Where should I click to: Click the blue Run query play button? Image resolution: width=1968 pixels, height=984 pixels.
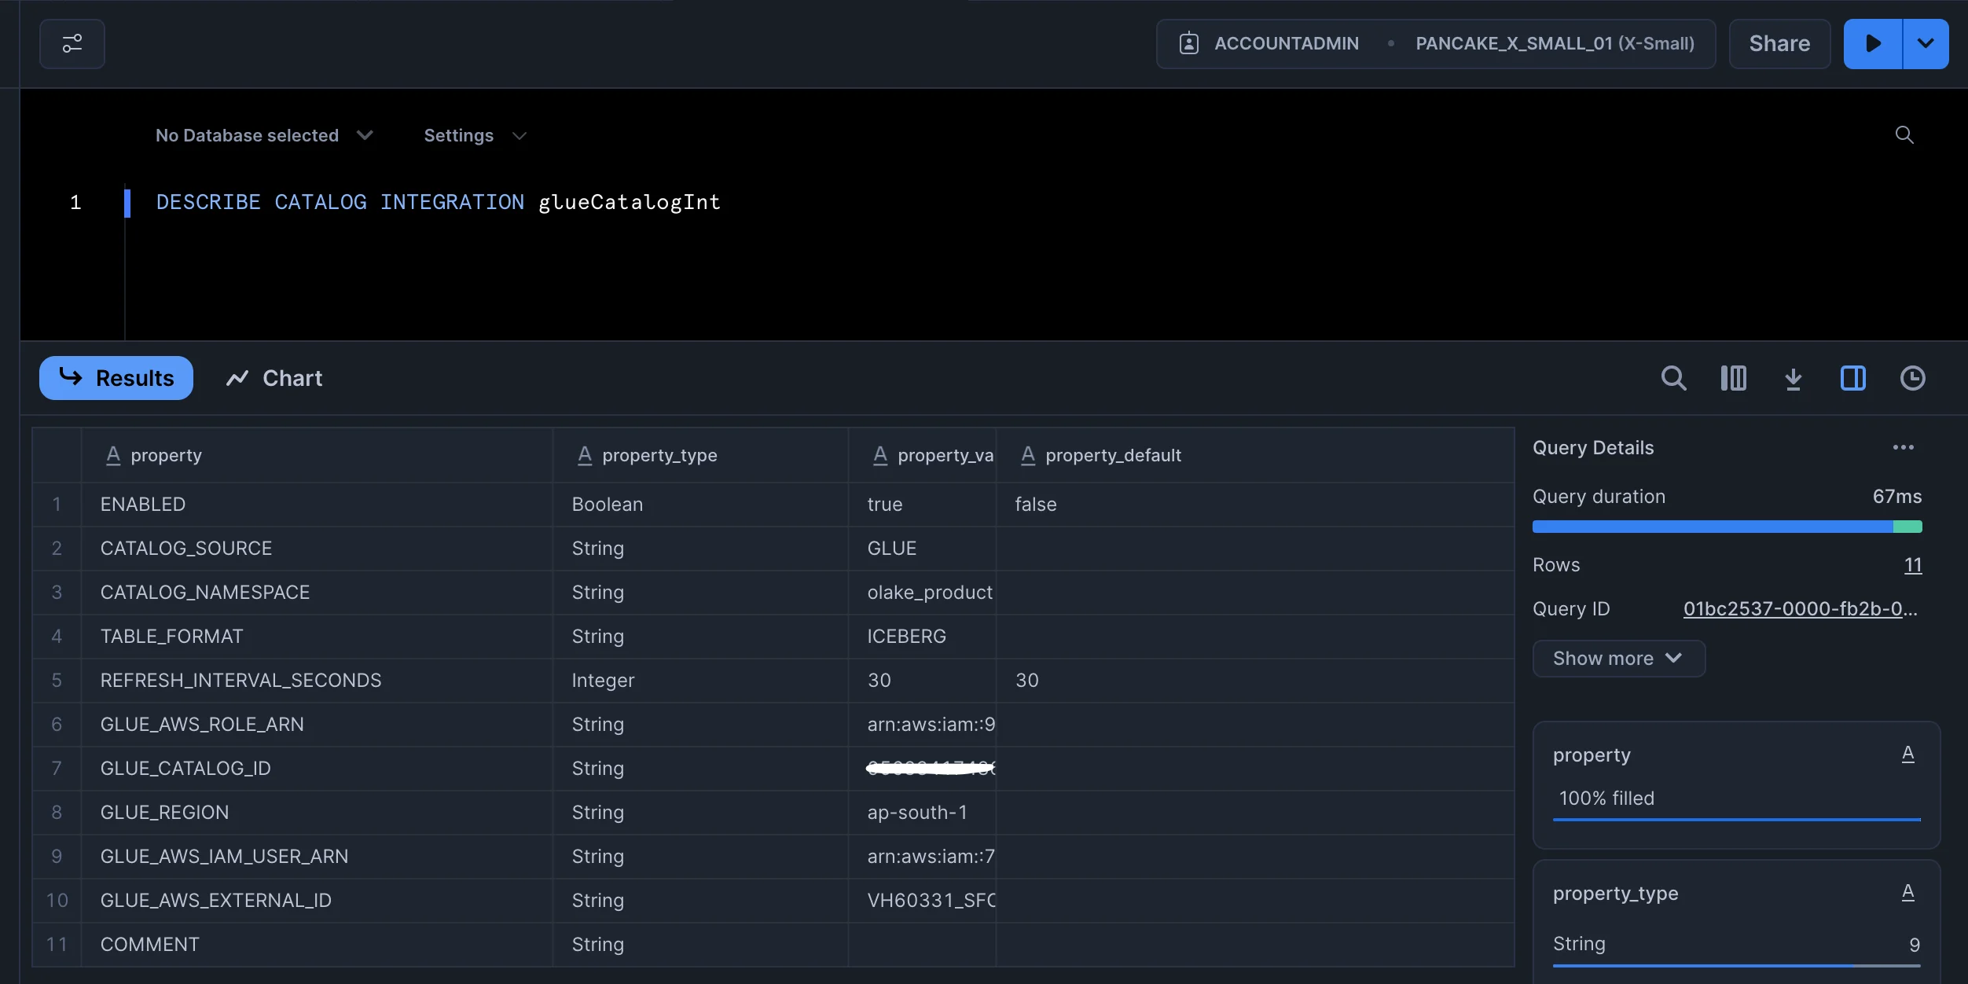1873,44
